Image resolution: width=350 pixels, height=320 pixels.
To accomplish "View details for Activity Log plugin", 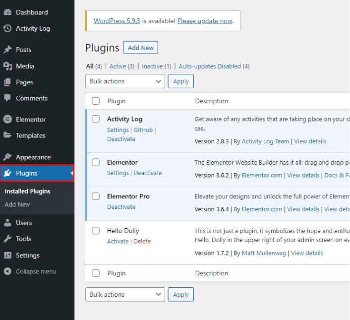I will click(310, 141).
